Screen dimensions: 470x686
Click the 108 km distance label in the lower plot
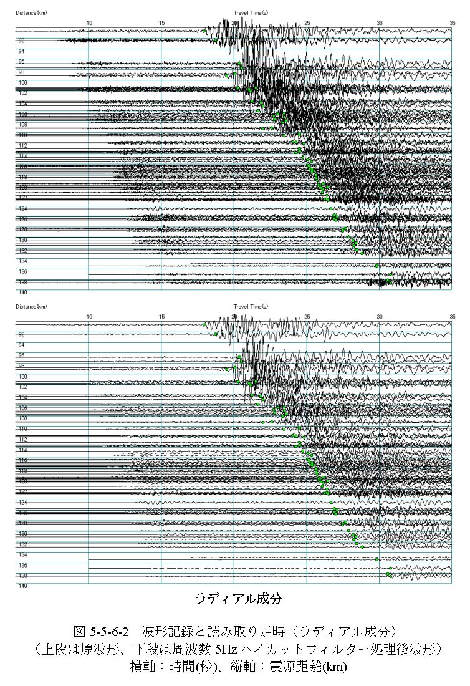(x=22, y=418)
